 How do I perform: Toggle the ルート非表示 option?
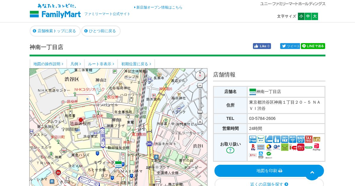click(101, 64)
